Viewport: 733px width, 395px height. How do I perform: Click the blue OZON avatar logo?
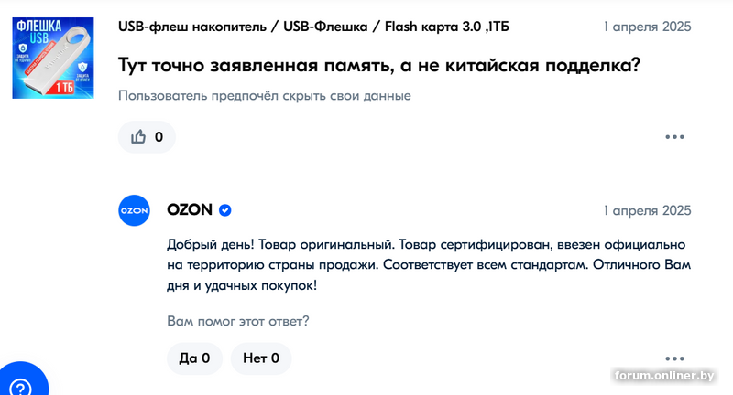click(x=134, y=210)
